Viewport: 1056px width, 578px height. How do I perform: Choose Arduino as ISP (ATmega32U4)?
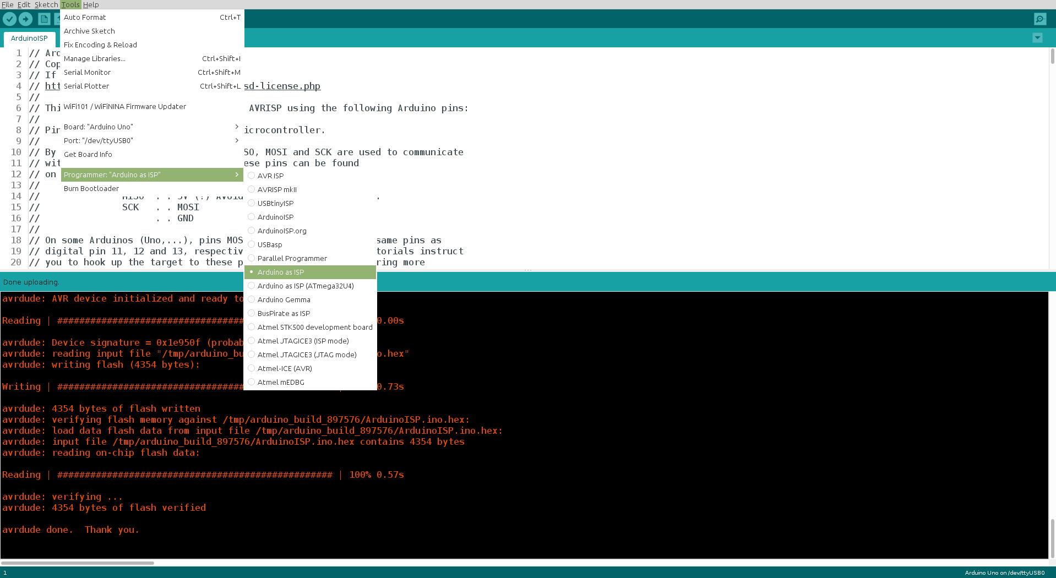pyautogui.click(x=311, y=286)
